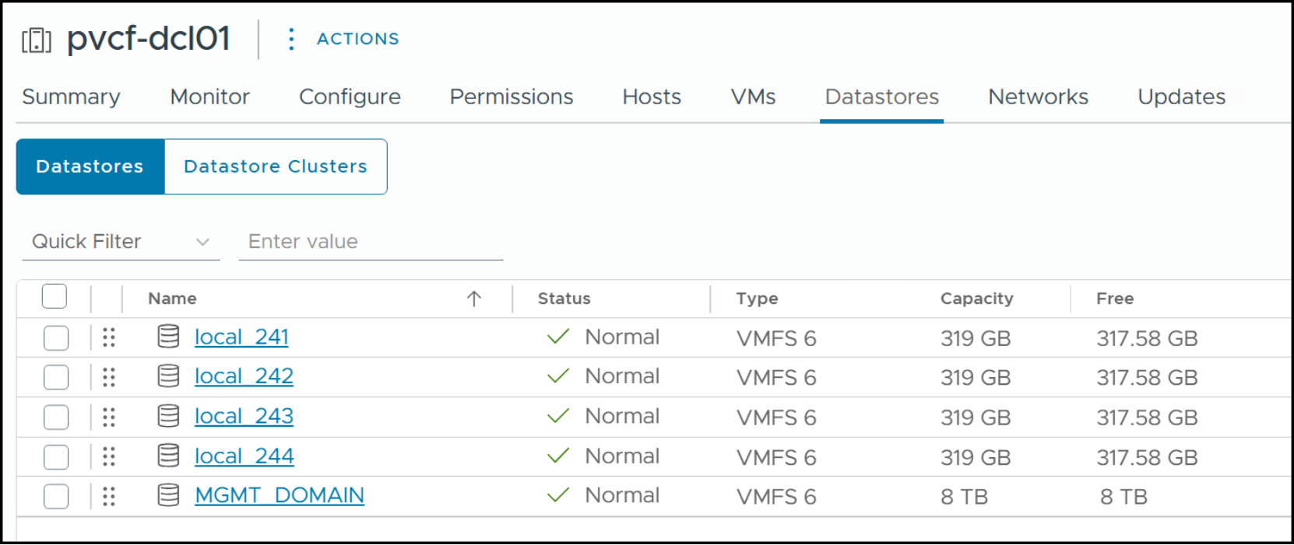Open the Summary tab

pyautogui.click(x=71, y=97)
